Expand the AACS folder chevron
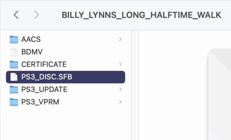The height and width of the screenshot is (140, 231). (x=120, y=39)
